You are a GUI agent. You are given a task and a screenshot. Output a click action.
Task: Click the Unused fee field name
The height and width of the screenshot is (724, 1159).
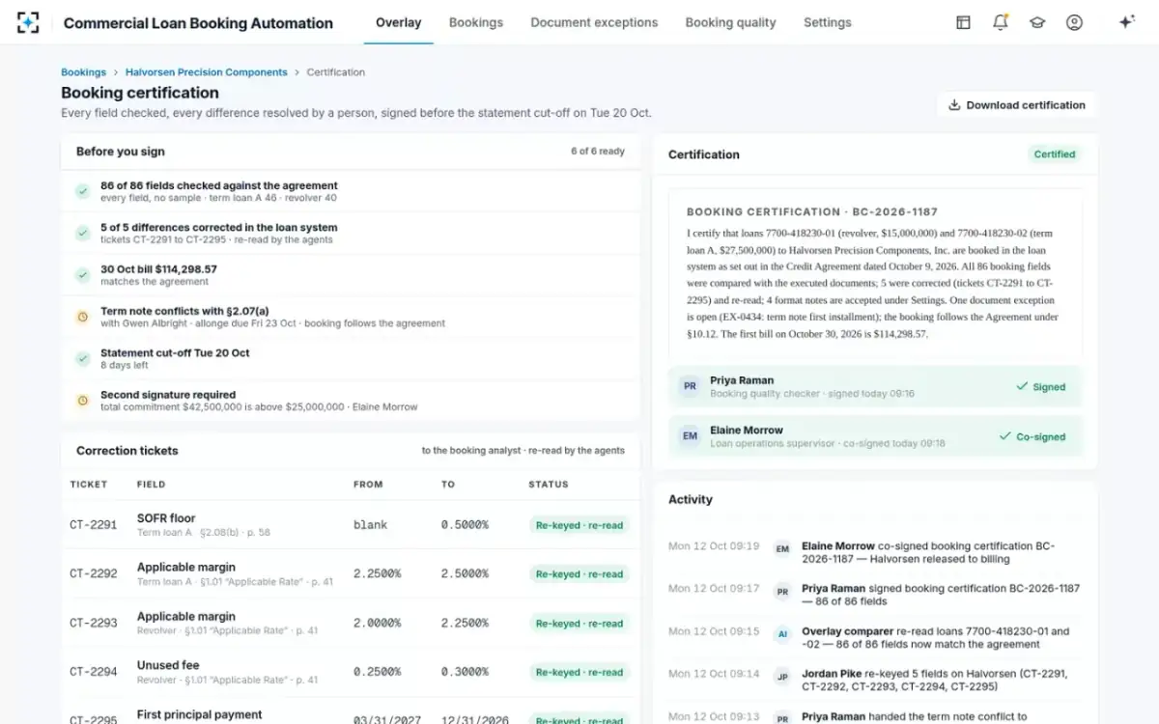coord(168,665)
